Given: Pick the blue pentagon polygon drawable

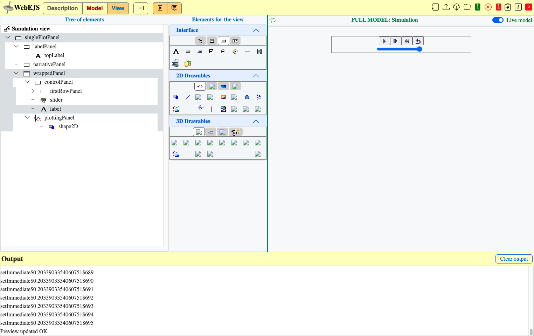Looking at the screenshot, I should point(247,97).
